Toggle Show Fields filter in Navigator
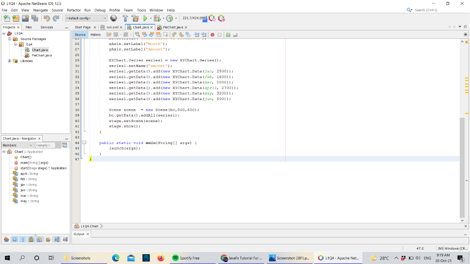Viewport: 470px width, 264px height. (14, 239)
